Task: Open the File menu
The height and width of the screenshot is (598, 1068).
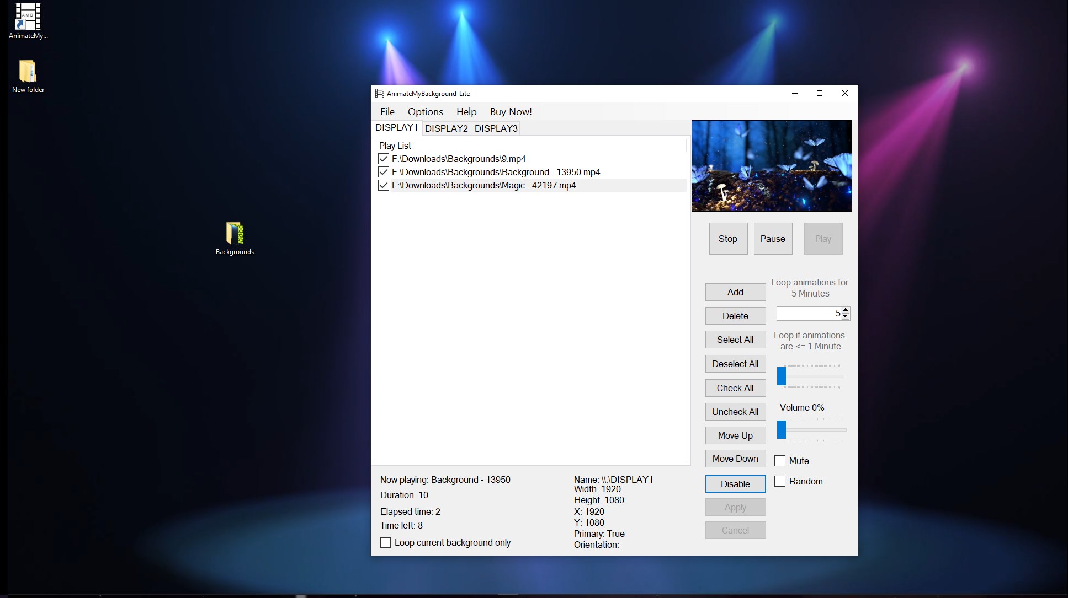Action: tap(387, 112)
